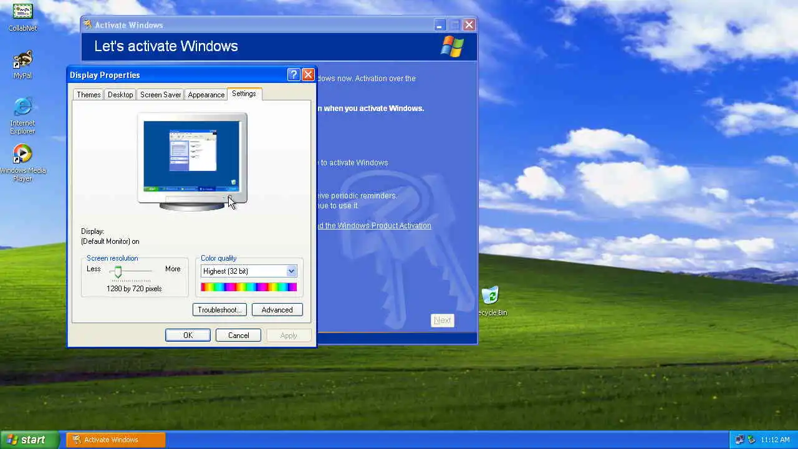Click the Screen resolution slider thumb

click(x=118, y=272)
